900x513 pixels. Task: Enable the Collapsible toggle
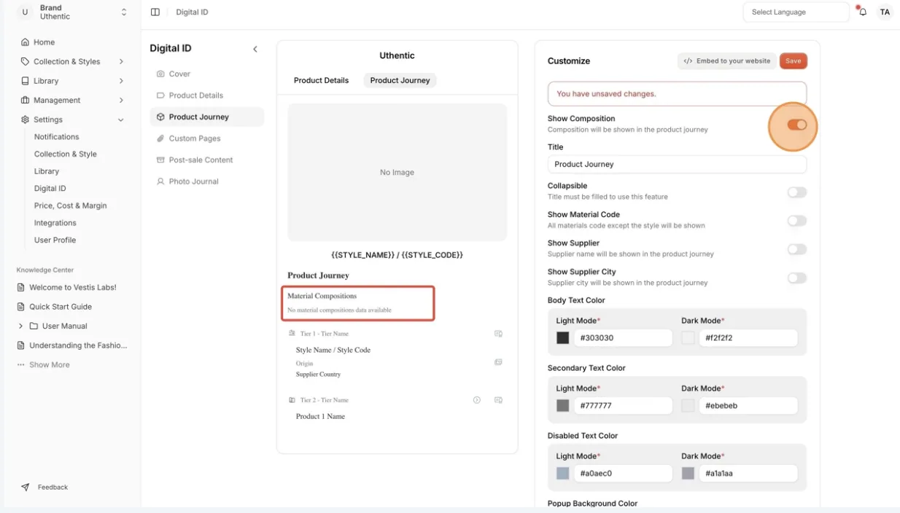796,192
